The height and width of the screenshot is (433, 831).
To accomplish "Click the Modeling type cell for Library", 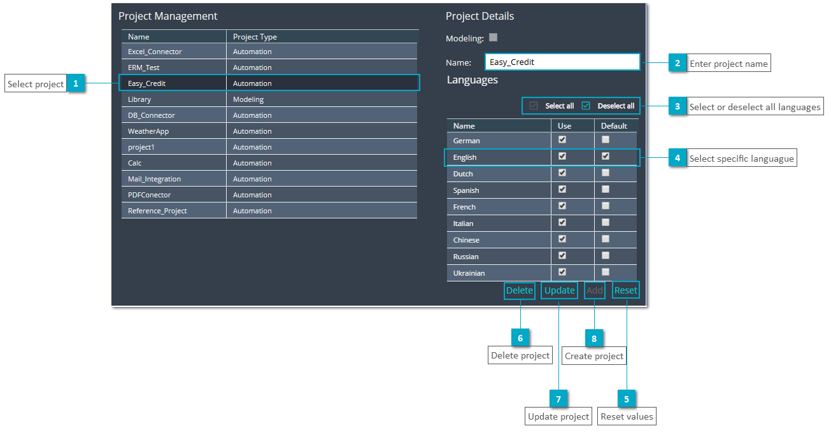I will point(322,99).
